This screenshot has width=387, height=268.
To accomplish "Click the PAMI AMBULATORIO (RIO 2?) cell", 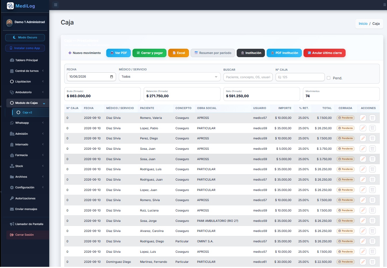I will click(218, 221).
